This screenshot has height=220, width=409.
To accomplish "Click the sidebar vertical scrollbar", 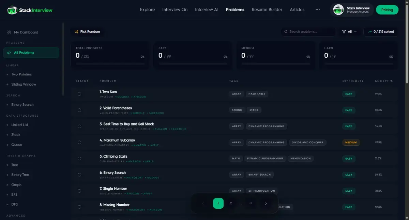I will [x=63, y=59].
